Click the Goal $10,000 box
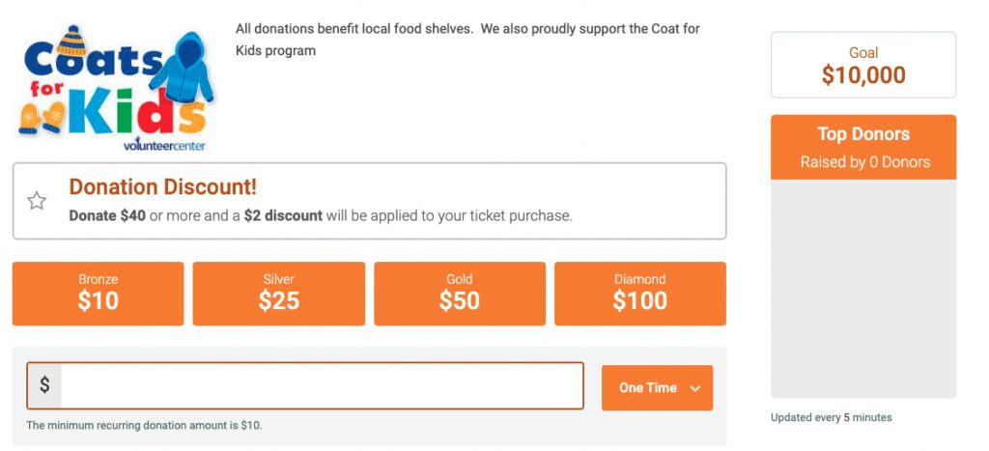Viewport: 989px width, 451px height. point(863,65)
